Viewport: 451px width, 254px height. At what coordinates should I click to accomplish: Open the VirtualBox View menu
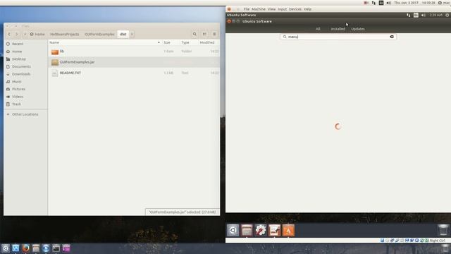coord(271,9)
